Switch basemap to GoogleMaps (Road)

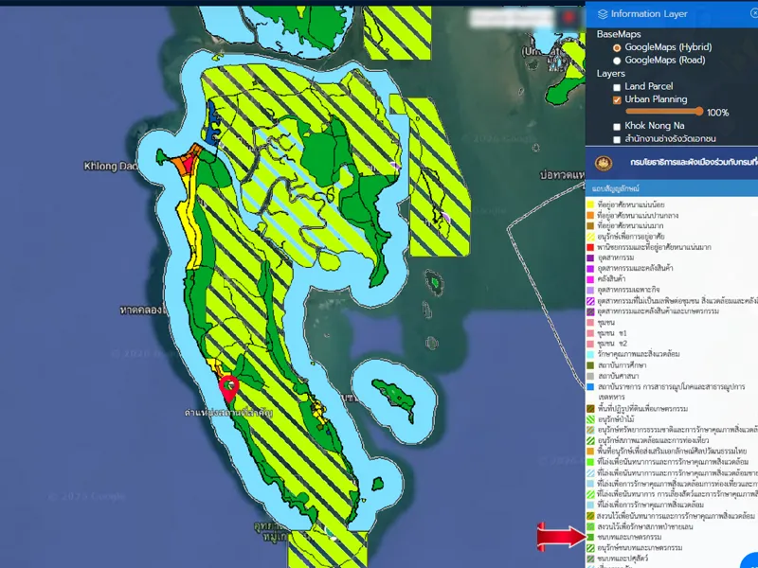coord(617,61)
